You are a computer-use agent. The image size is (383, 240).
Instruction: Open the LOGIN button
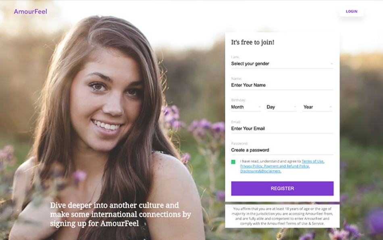pos(351,11)
